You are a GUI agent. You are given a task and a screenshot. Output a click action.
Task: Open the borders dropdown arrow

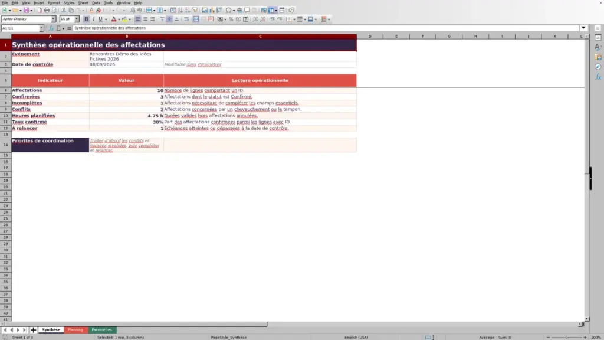294,19
